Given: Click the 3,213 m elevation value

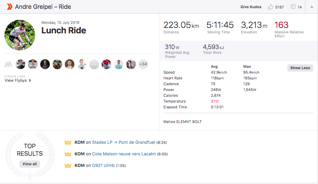Looking at the screenshot, I should click(254, 25).
